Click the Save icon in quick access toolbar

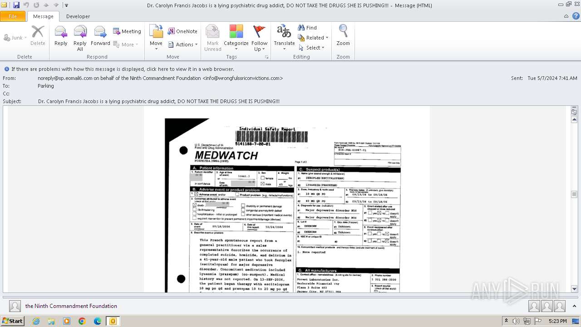click(16, 5)
